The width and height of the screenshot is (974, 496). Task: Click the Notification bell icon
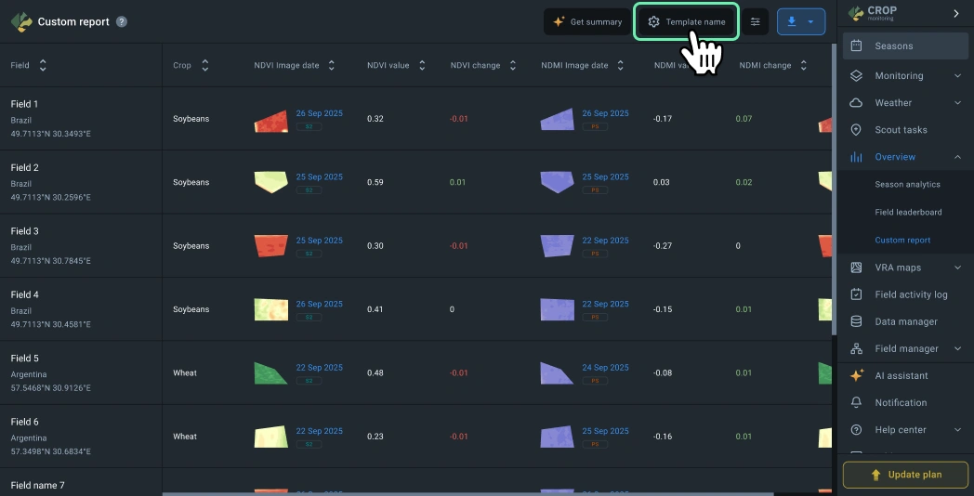[856, 402]
